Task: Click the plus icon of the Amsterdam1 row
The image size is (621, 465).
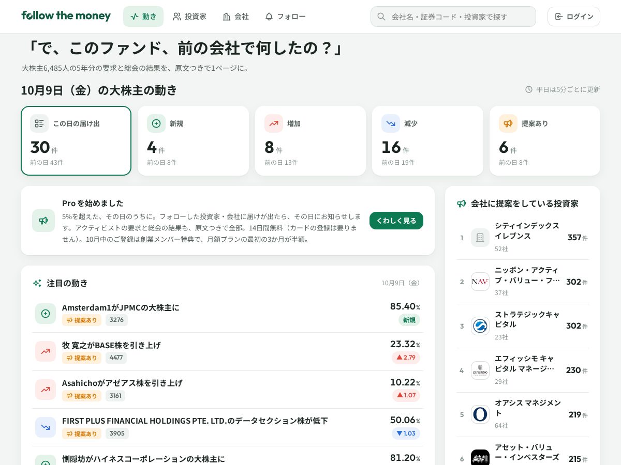Action: tap(46, 314)
